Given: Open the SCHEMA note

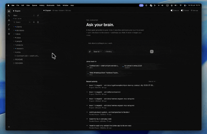Looking at the screenshot, I should click(x=19, y=63).
